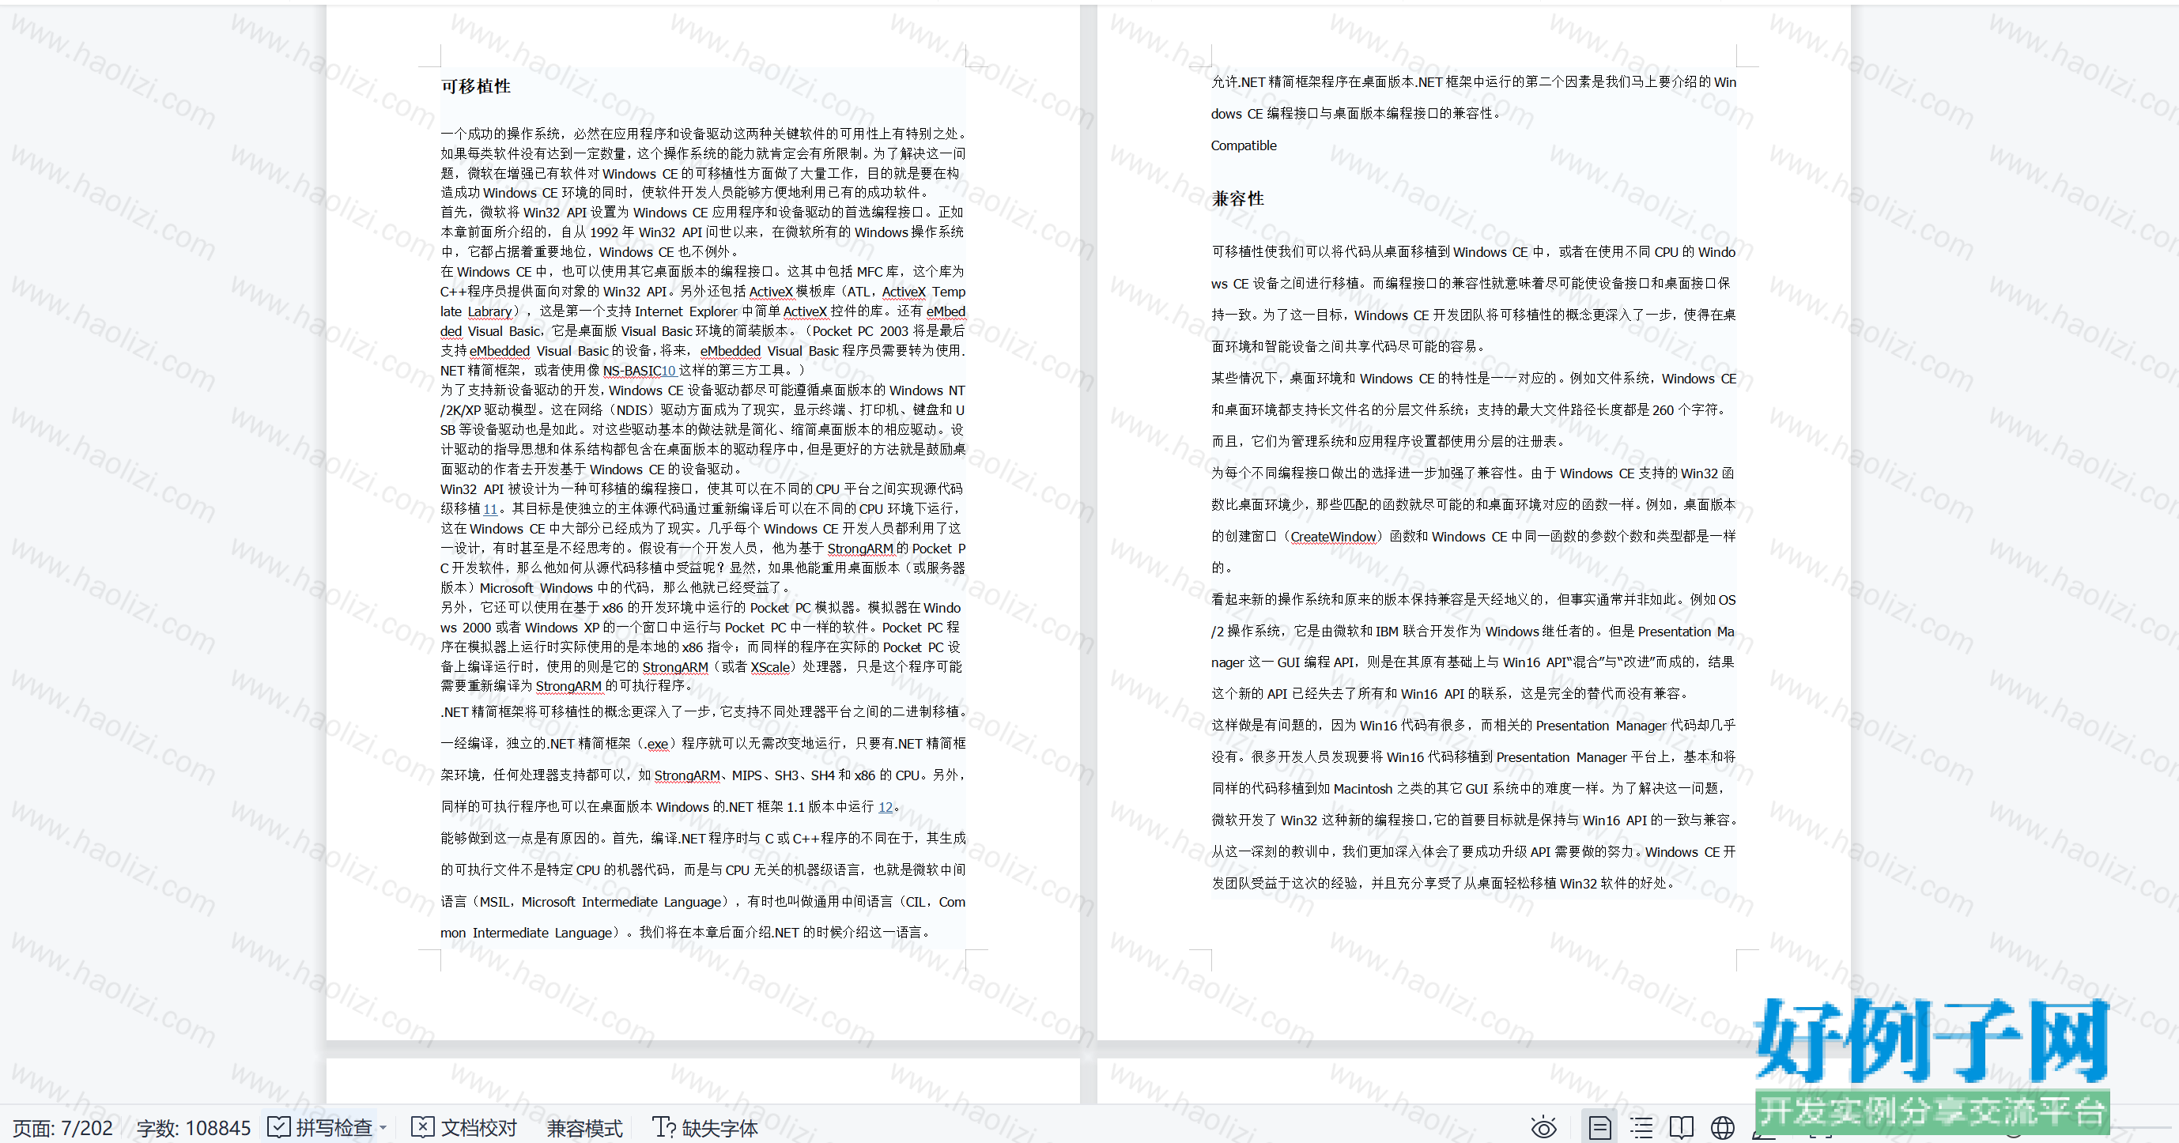The image size is (2179, 1143).
Task: Switch to web layout view
Action: 1722,1127
